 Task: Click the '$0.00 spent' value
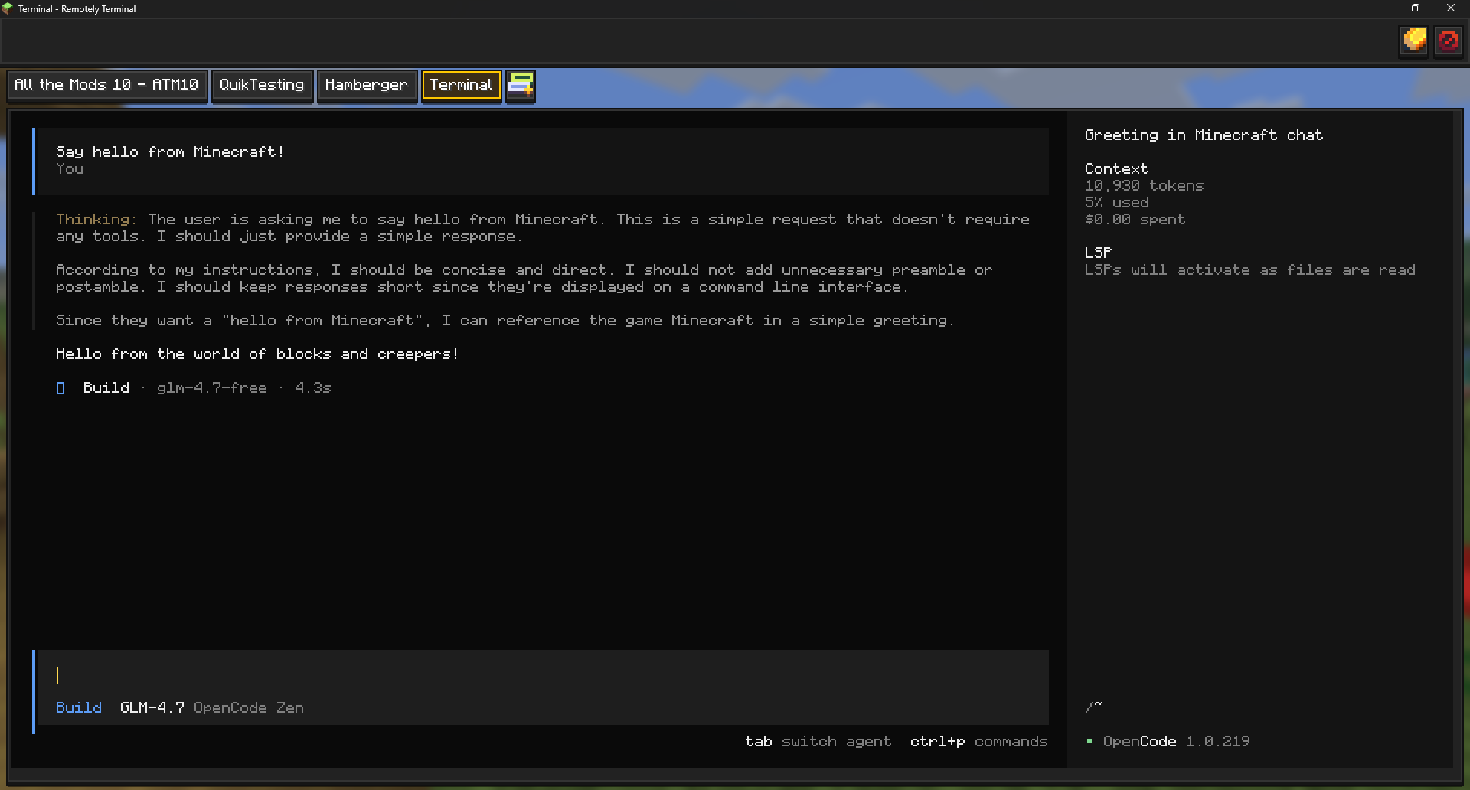[1135, 219]
